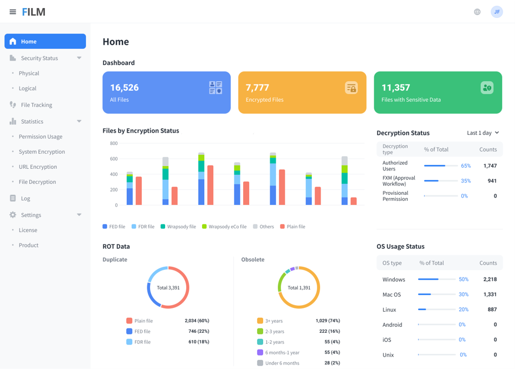Click the Encrypted Files lock icon
The height and width of the screenshot is (369, 515).
[351, 88]
